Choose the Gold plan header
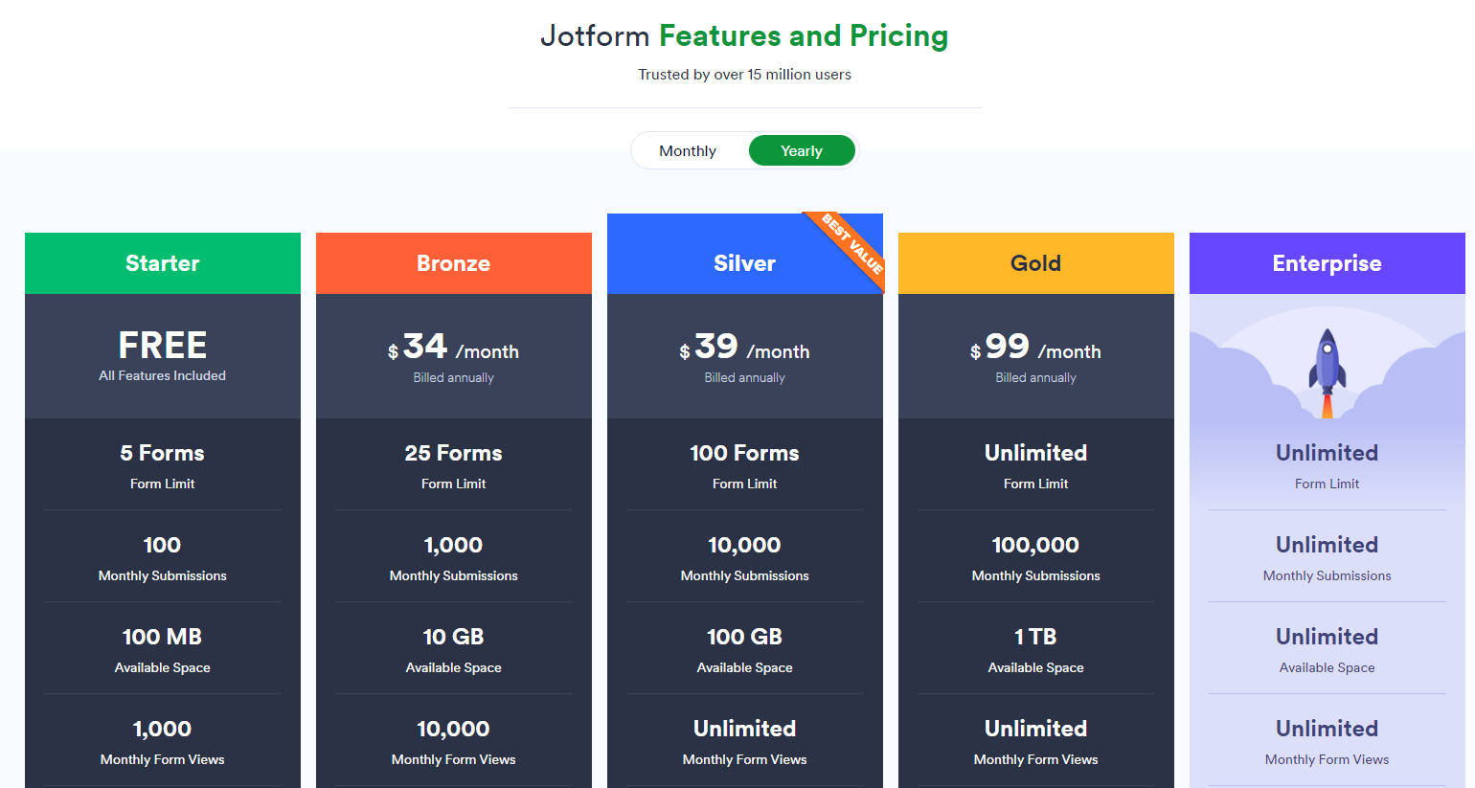 [1035, 263]
